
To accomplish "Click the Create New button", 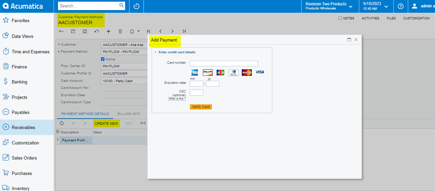I will (x=106, y=123).
